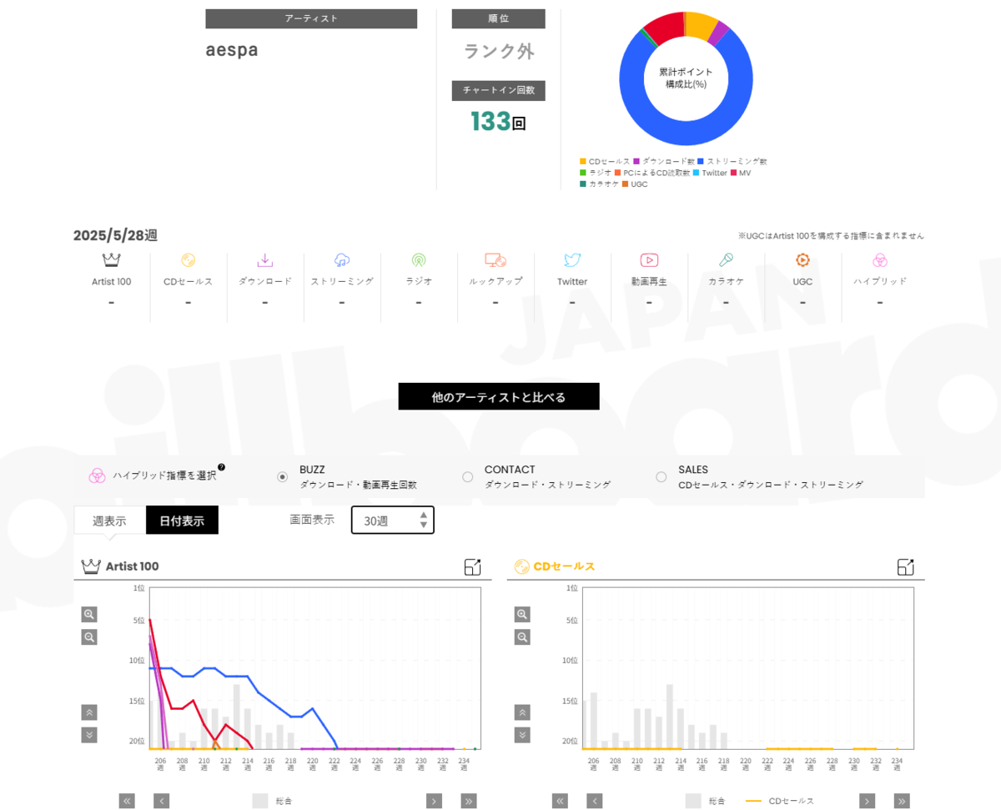Zoom in on the CDセールス chart

coord(522,615)
